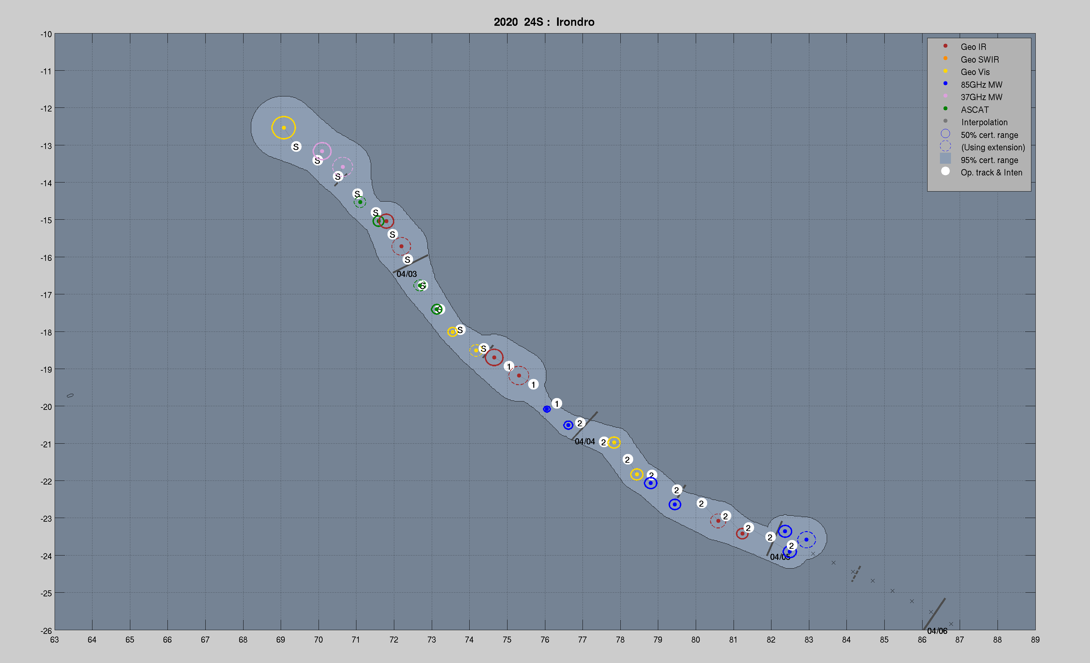Click yellow Geo Vis circle beside 04/04
Image resolution: width=1090 pixels, height=663 pixels.
pyautogui.click(x=614, y=442)
